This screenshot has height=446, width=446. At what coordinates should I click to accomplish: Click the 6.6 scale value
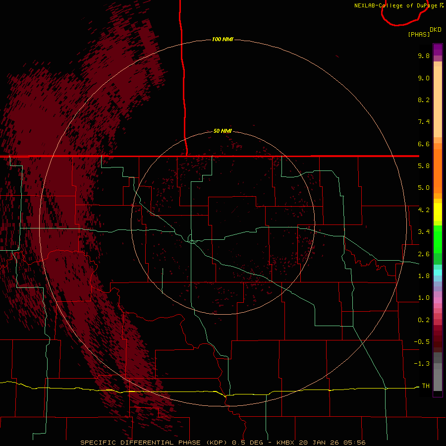(424, 144)
